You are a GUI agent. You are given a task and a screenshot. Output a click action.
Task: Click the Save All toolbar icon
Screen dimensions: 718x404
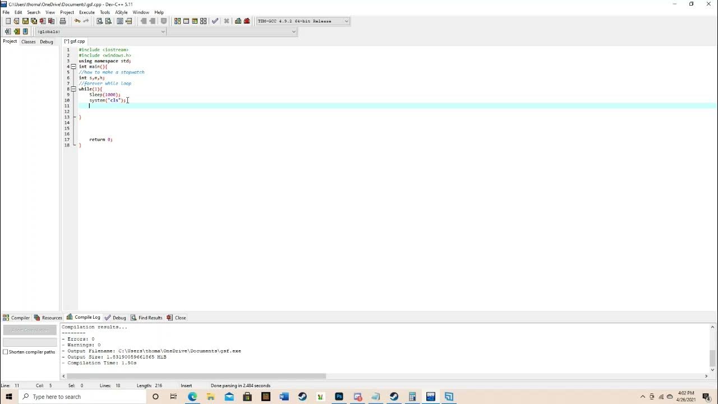coord(34,21)
